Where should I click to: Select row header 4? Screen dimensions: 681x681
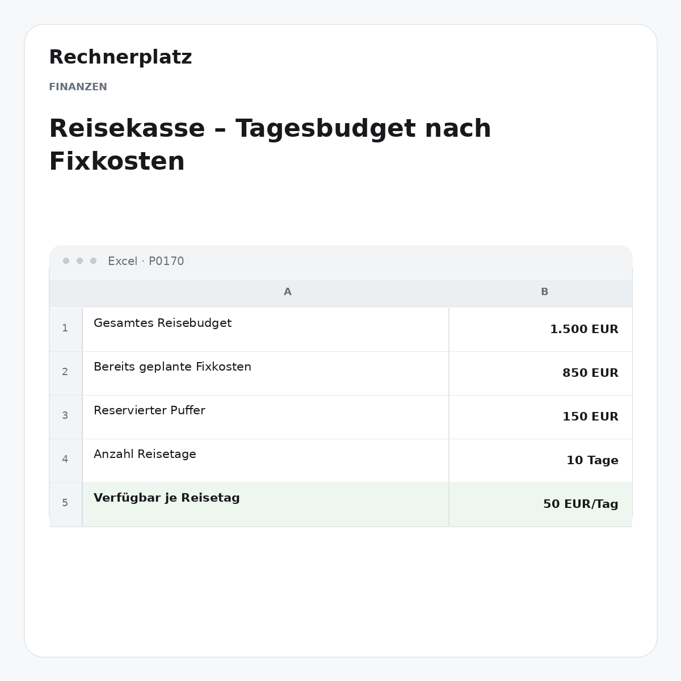pos(65,461)
